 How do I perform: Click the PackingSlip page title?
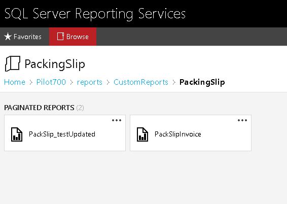55,64
